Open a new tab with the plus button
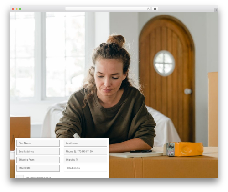 (216, 10)
